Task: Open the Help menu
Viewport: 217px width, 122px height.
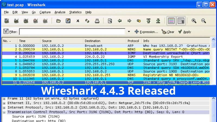Action: (88, 12)
